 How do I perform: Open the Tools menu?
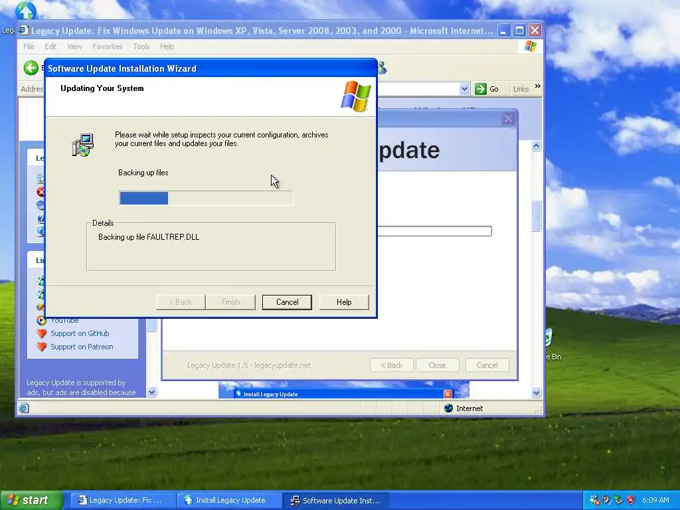point(141,46)
